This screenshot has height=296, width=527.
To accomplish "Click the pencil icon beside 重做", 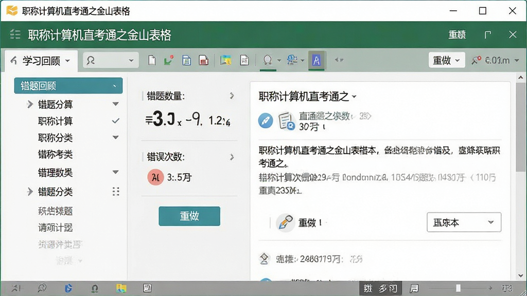I will [x=285, y=222].
